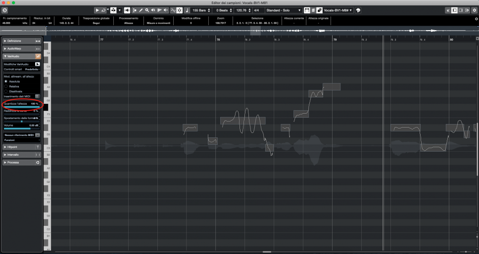Open the Standard - Solo dropdown

(x=284, y=10)
